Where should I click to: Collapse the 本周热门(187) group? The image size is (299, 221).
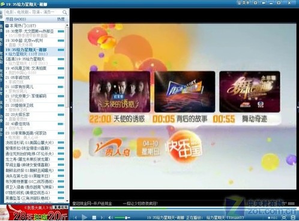tap(7, 26)
